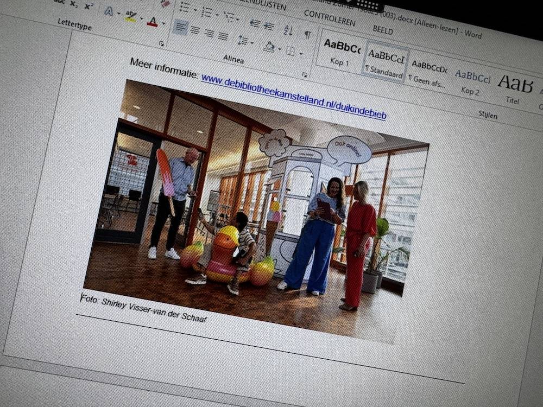Open the debibliotheekamstelland.nl hyperlink
The image size is (543, 407).
click(294, 97)
